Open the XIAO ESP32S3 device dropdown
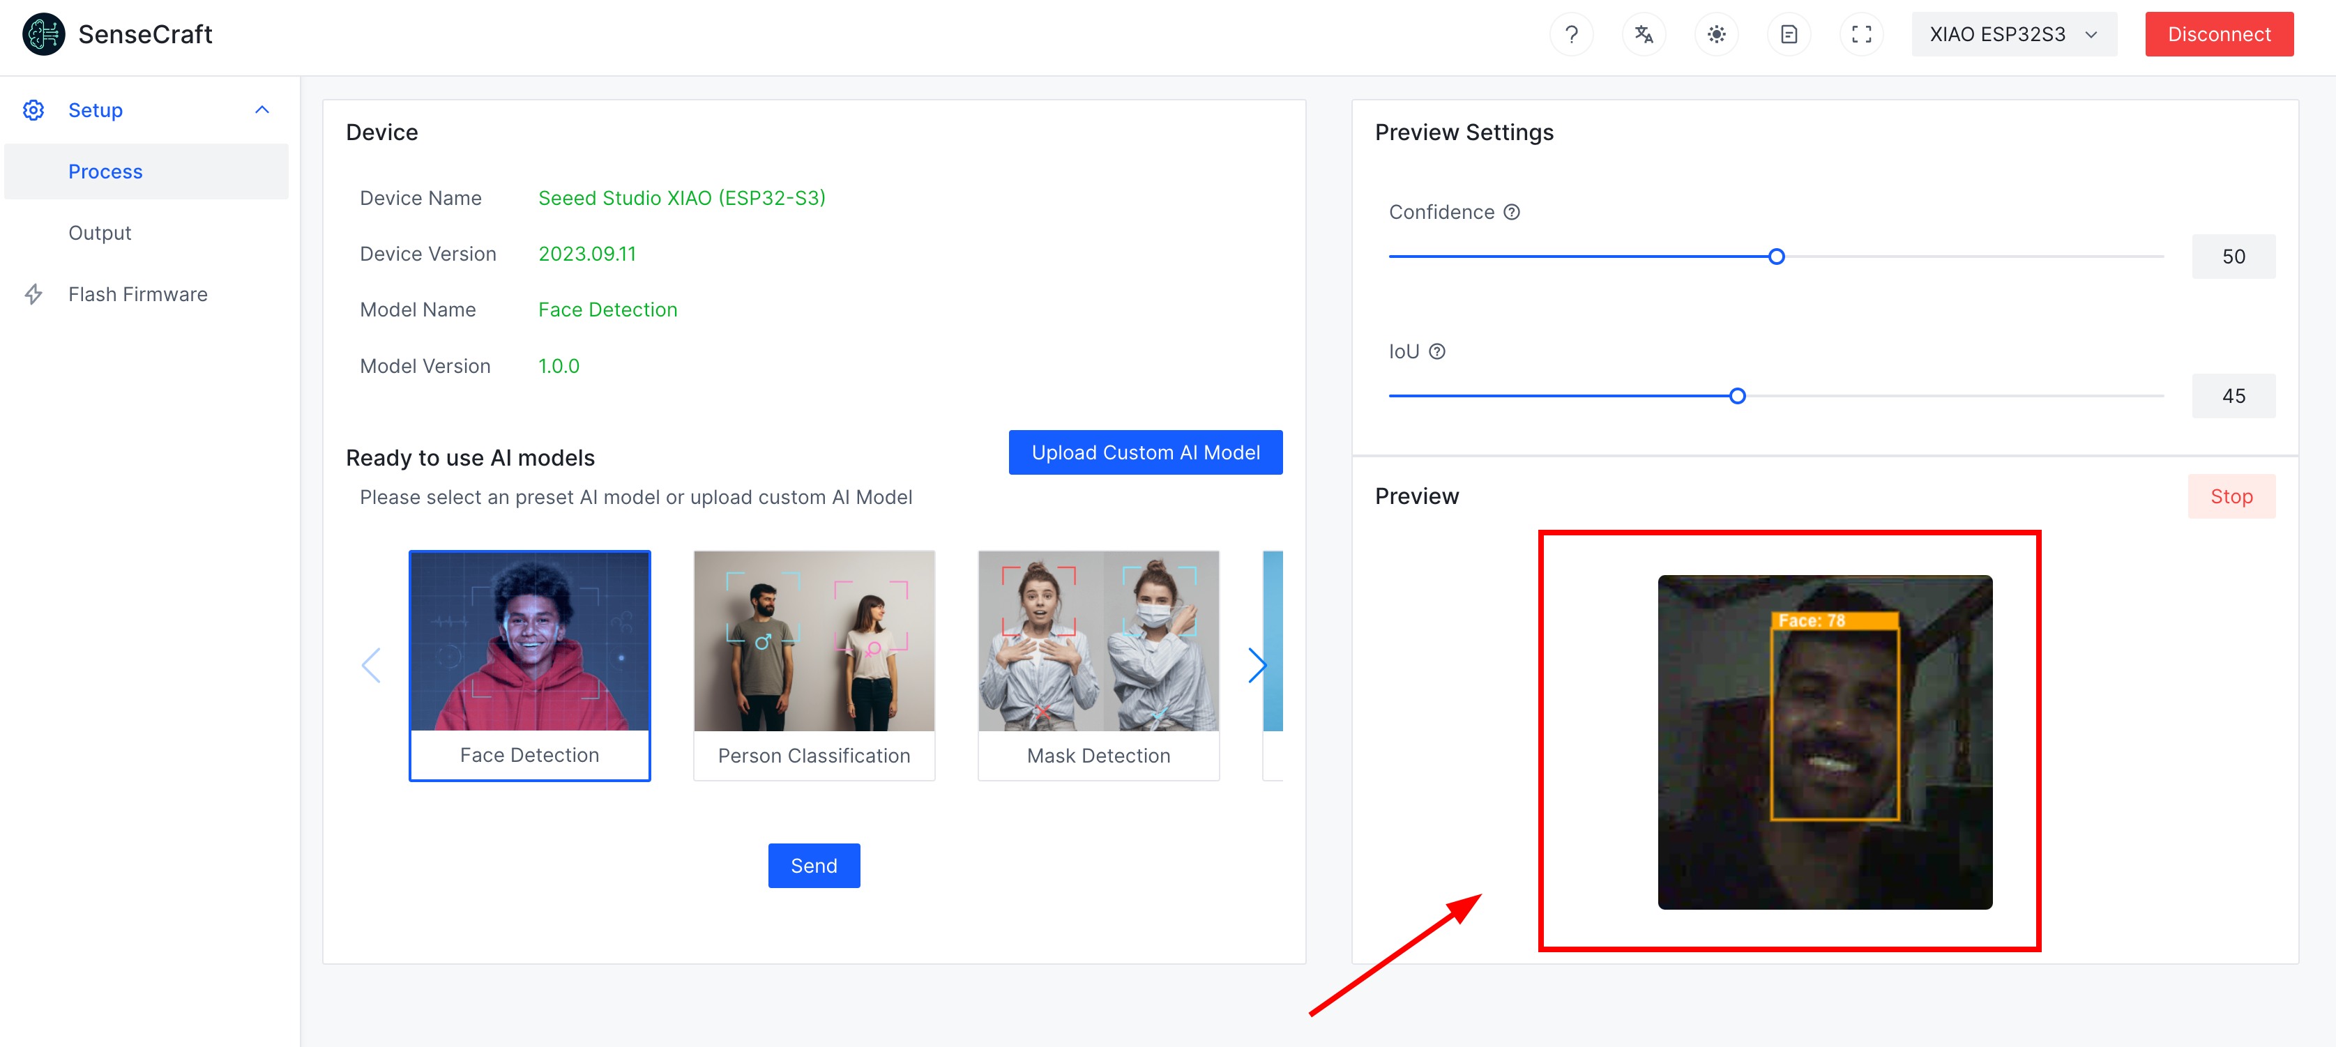 2013,34
